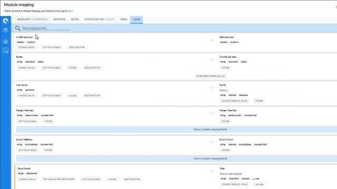Click Add Function for Username
This screenshot has height=189, width=337.
coord(92,96)
